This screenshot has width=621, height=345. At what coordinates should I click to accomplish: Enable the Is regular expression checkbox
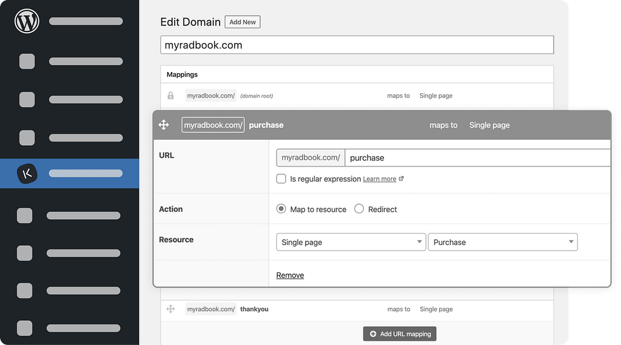pyautogui.click(x=281, y=179)
